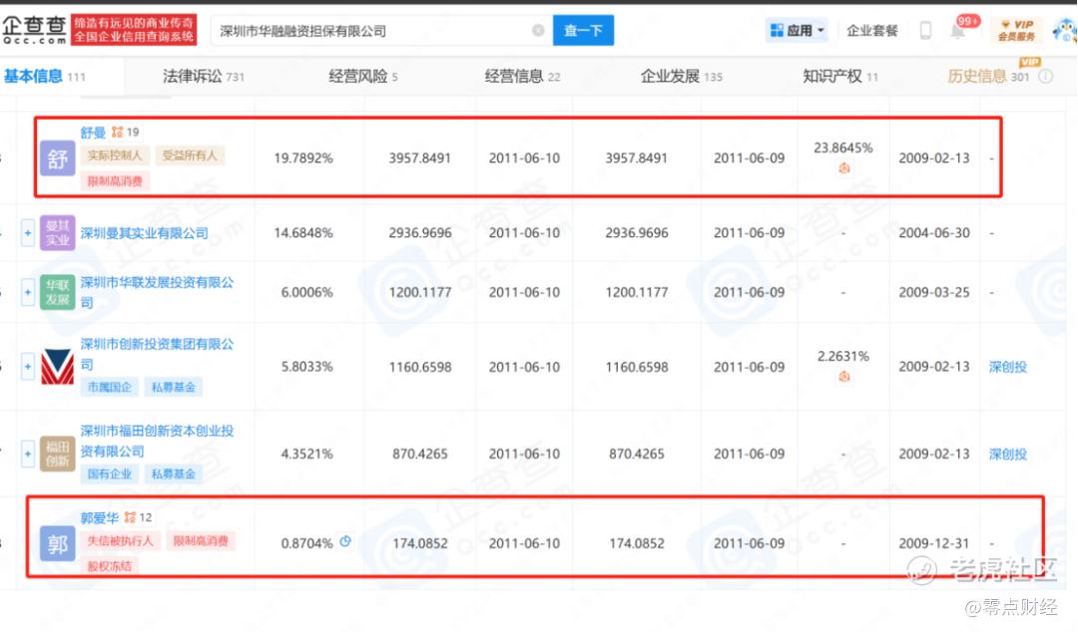Click the 查一下 search button

tap(583, 30)
